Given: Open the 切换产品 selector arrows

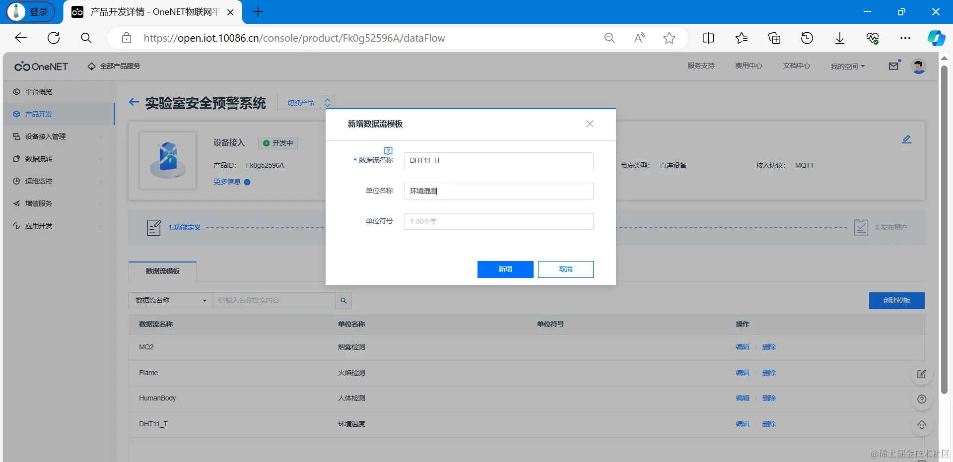Looking at the screenshot, I should (328, 103).
